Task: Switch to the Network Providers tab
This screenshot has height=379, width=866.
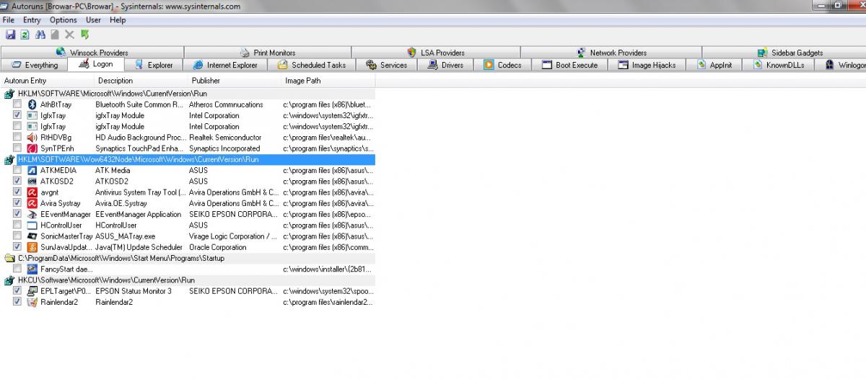Action: pyautogui.click(x=611, y=53)
